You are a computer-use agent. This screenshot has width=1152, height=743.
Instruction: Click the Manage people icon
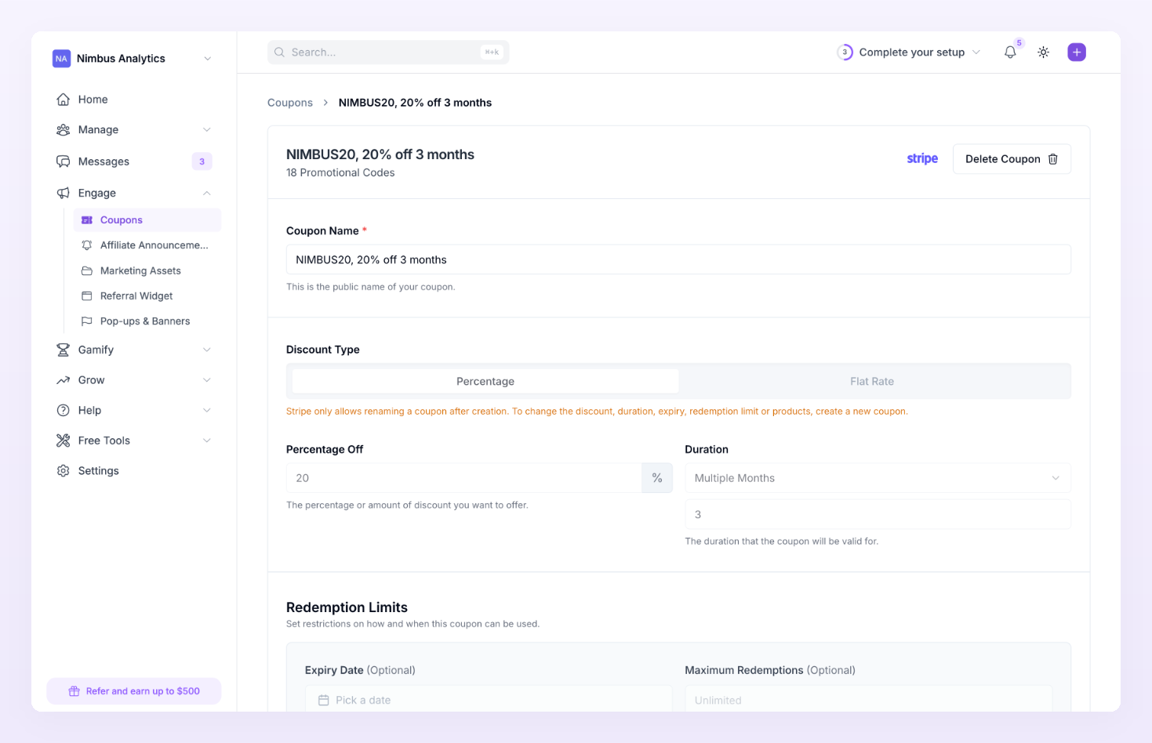click(64, 130)
